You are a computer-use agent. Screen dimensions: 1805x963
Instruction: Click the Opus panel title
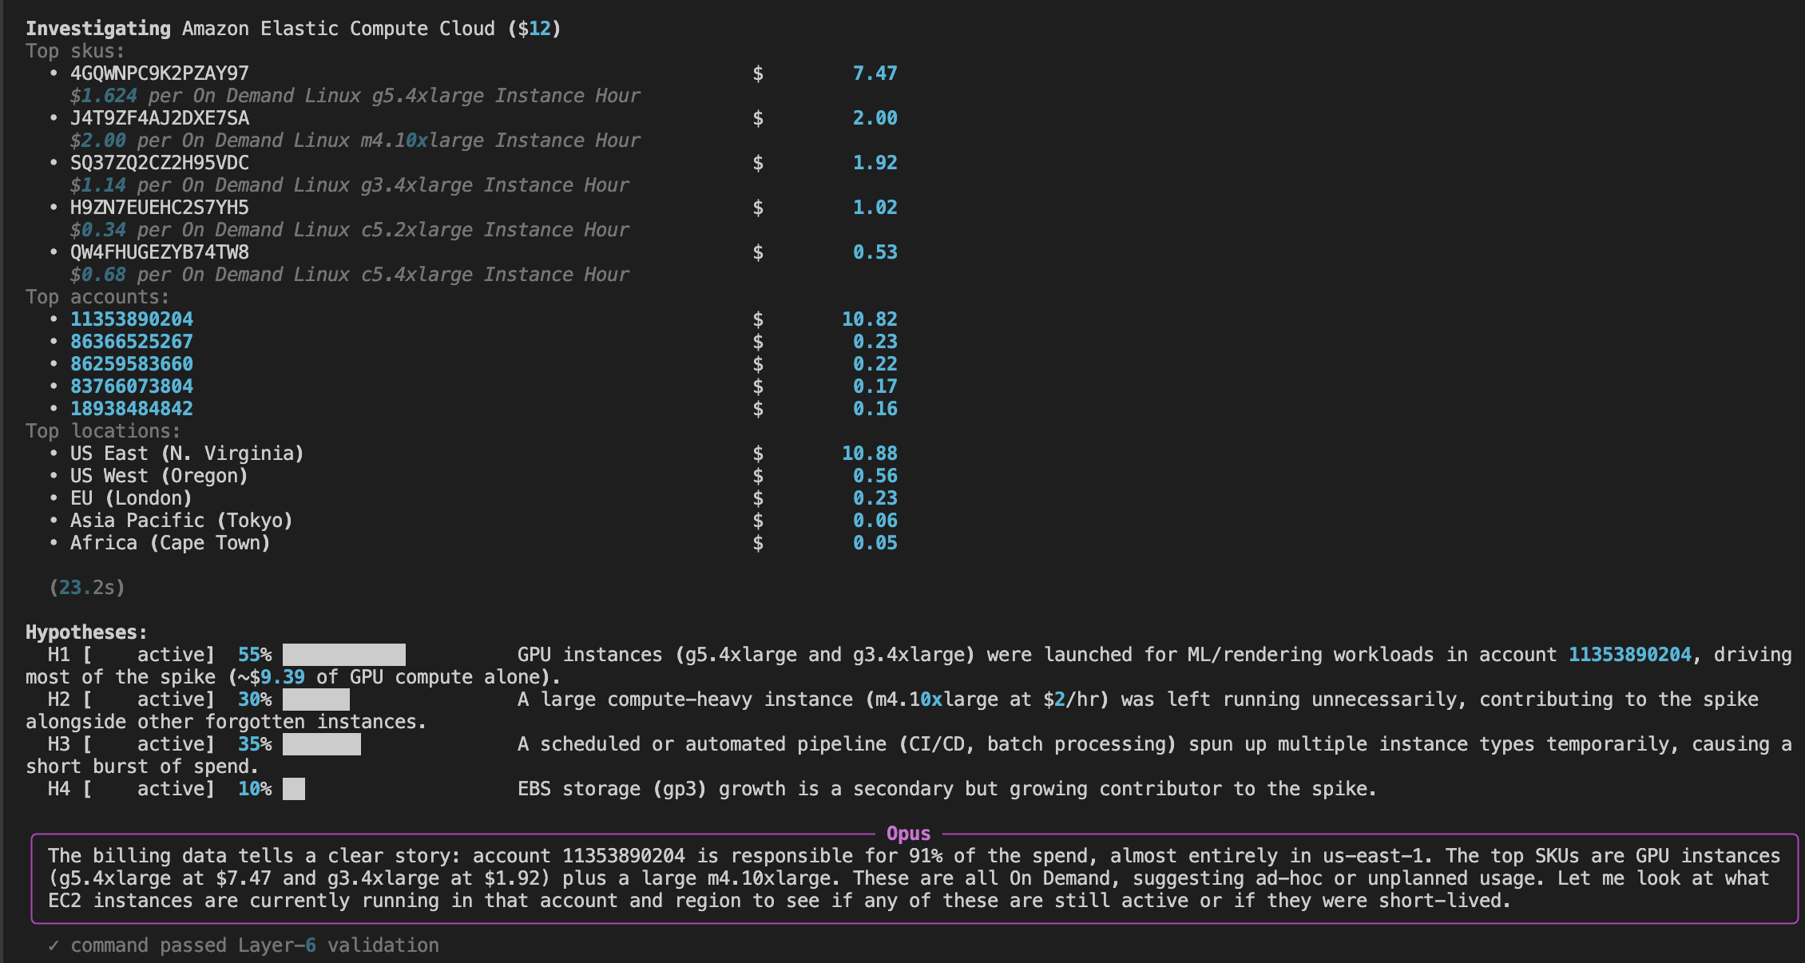click(909, 834)
